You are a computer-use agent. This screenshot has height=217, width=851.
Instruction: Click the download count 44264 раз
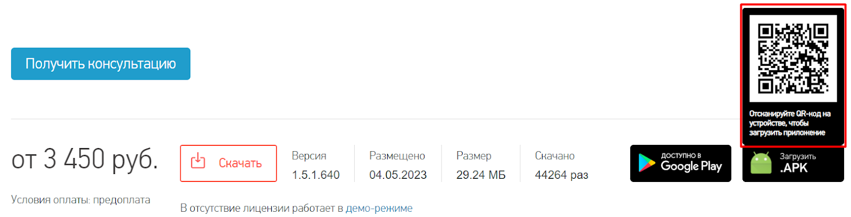[x=561, y=175]
